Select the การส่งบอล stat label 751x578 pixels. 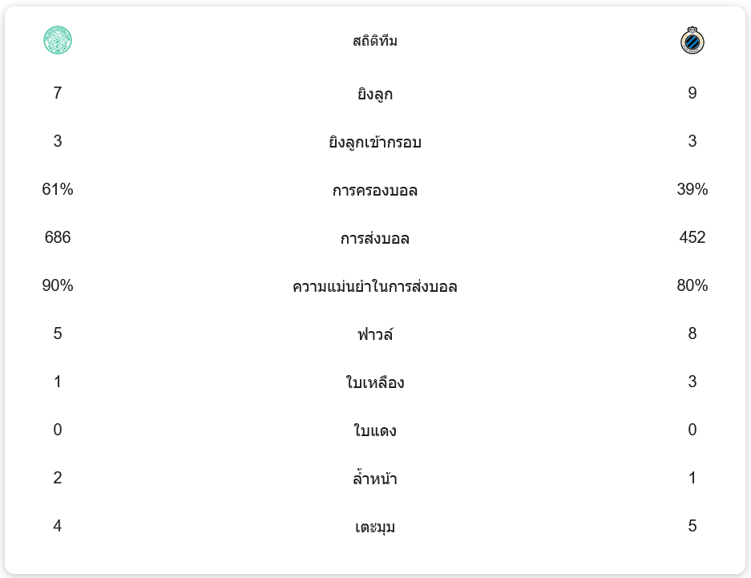(x=375, y=239)
